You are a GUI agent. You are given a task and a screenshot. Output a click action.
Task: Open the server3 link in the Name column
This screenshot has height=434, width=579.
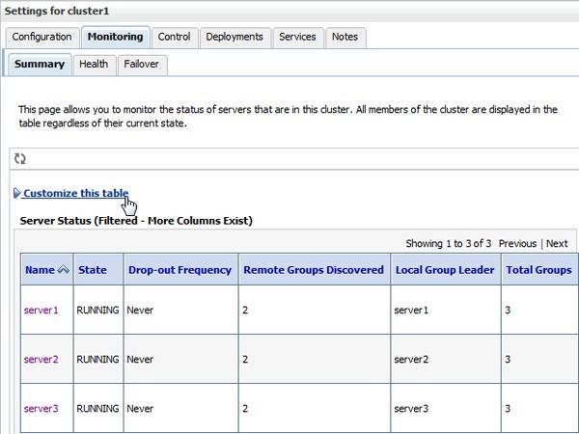(x=41, y=409)
